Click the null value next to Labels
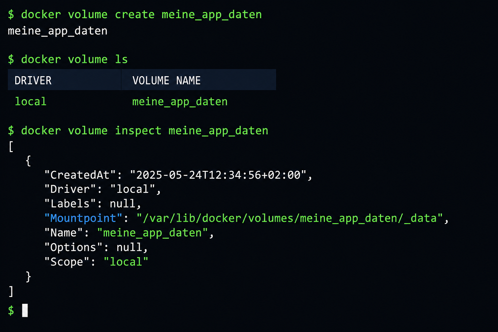This screenshot has height=332, width=498. [123, 204]
